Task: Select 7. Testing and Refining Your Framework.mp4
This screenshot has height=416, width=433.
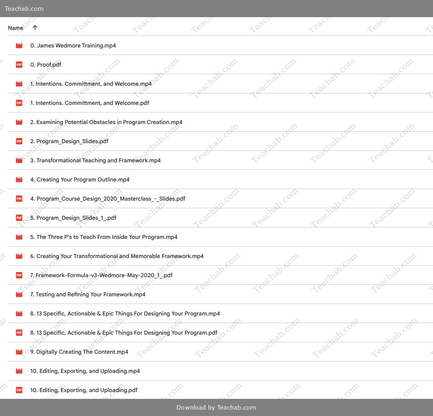Action: coord(88,294)
